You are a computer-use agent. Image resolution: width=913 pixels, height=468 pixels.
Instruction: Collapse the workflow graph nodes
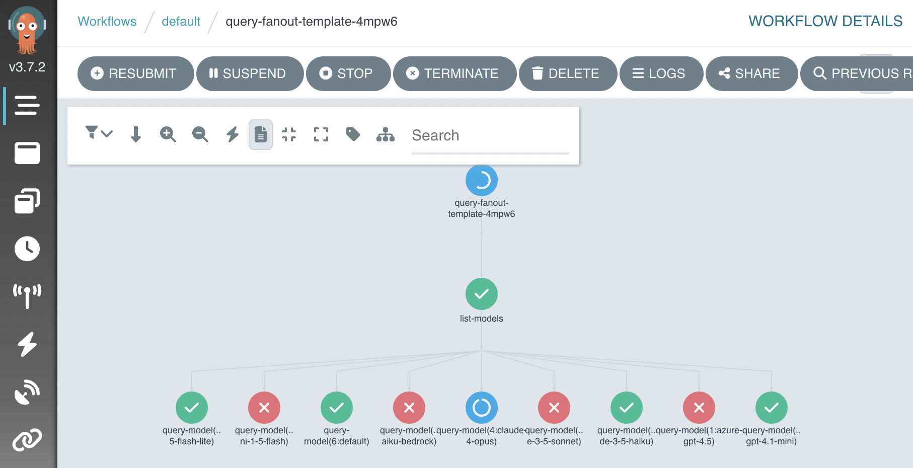(289, 134)
